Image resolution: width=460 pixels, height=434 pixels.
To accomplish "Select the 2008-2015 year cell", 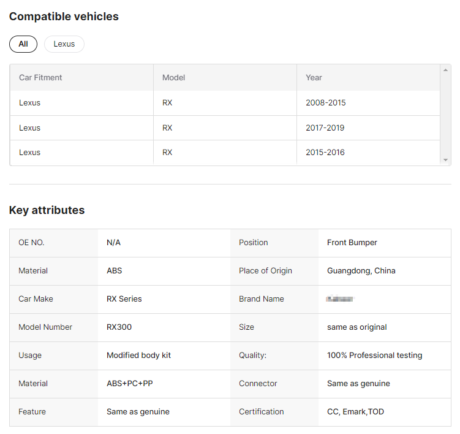I will pyautogui.click(x=325, y=103).
